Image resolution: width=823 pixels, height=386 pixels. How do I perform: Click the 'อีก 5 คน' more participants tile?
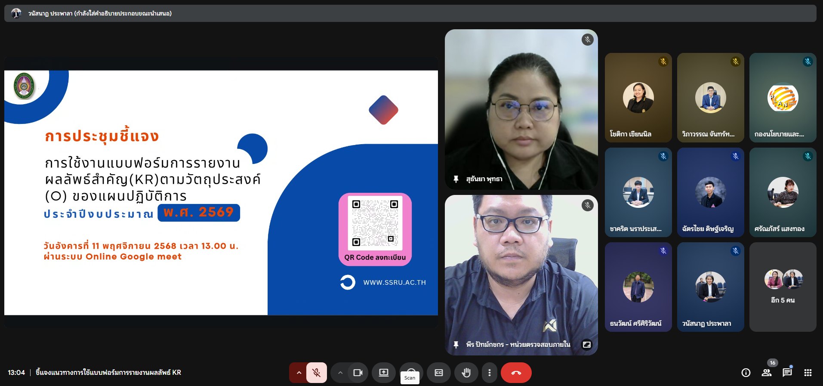click(783, 287)
